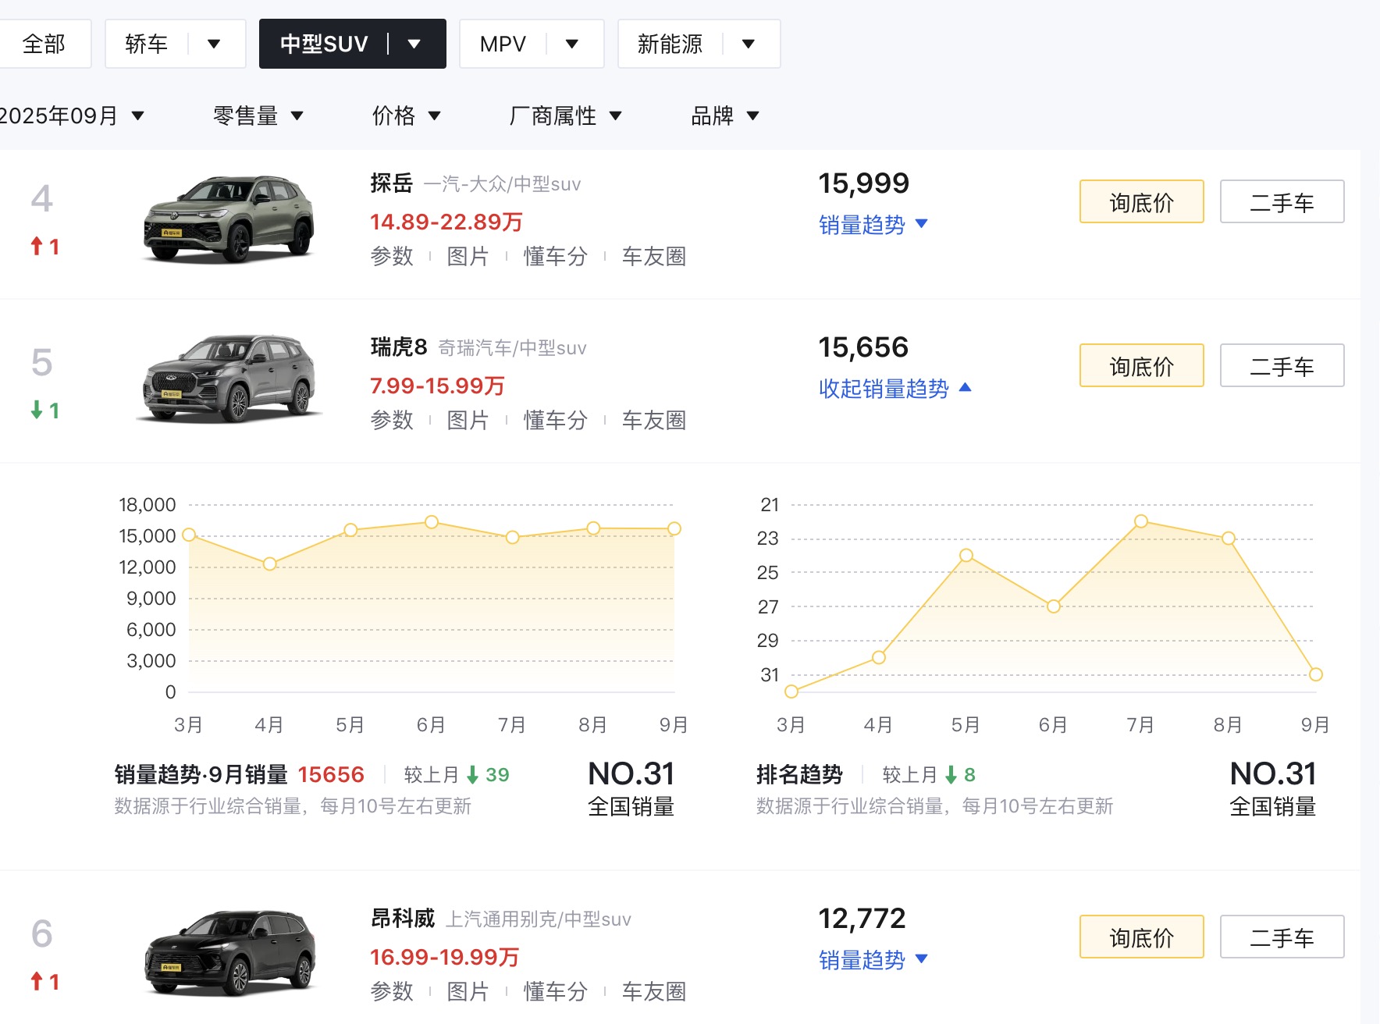Open 参数 link for 探岳
This screenshot has height=1024, width=1380.
tap(392, 257)
